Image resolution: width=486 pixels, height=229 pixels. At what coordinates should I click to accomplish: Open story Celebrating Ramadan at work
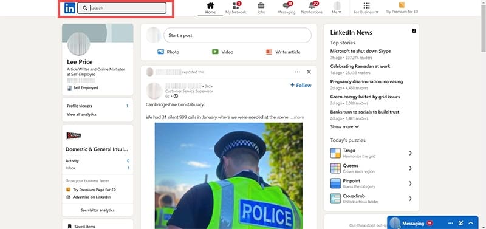tap(360, 66)
